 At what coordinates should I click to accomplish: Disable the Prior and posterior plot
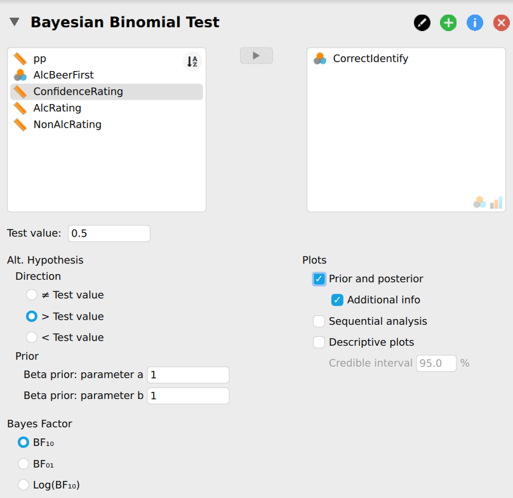click(319, 278)
